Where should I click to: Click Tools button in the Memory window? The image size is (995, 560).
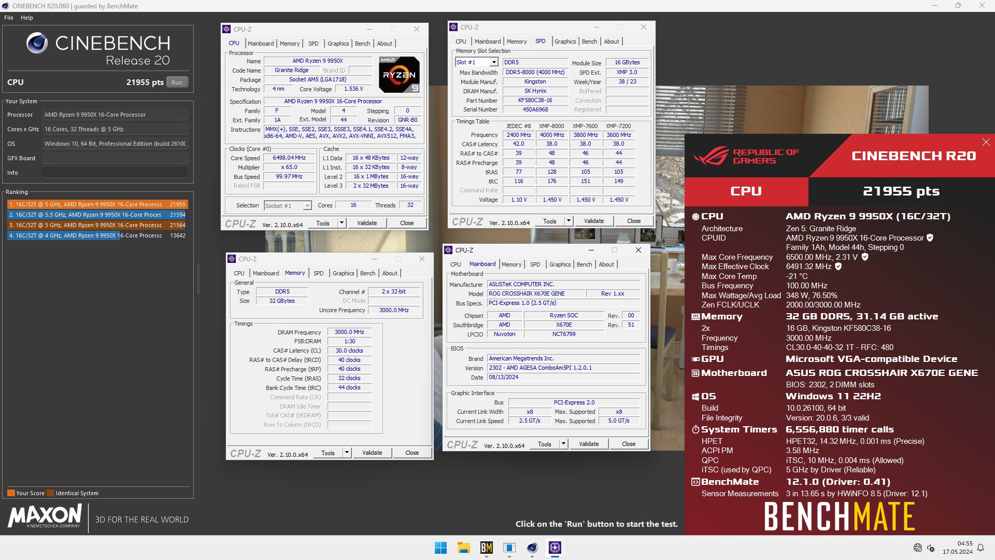328,453
